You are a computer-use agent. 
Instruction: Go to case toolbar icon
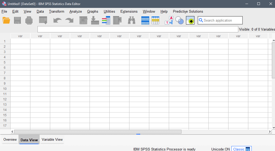83,20
